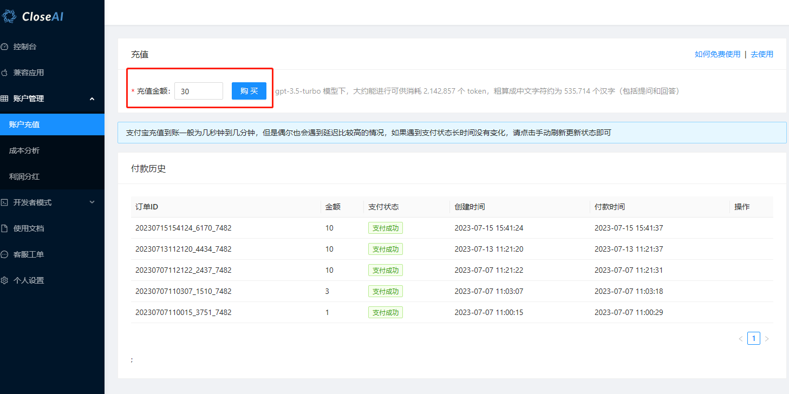Click the 控制台 dashboard icon
This screenshot has height=394, width=789.
[4, 47]
